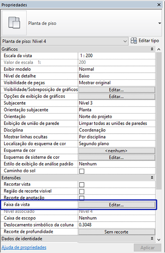This screenshot has width=165, height=253.
Task: Edit Visibilidade/Sobreposição de gráficos
Action: click(x=117, y=90)
